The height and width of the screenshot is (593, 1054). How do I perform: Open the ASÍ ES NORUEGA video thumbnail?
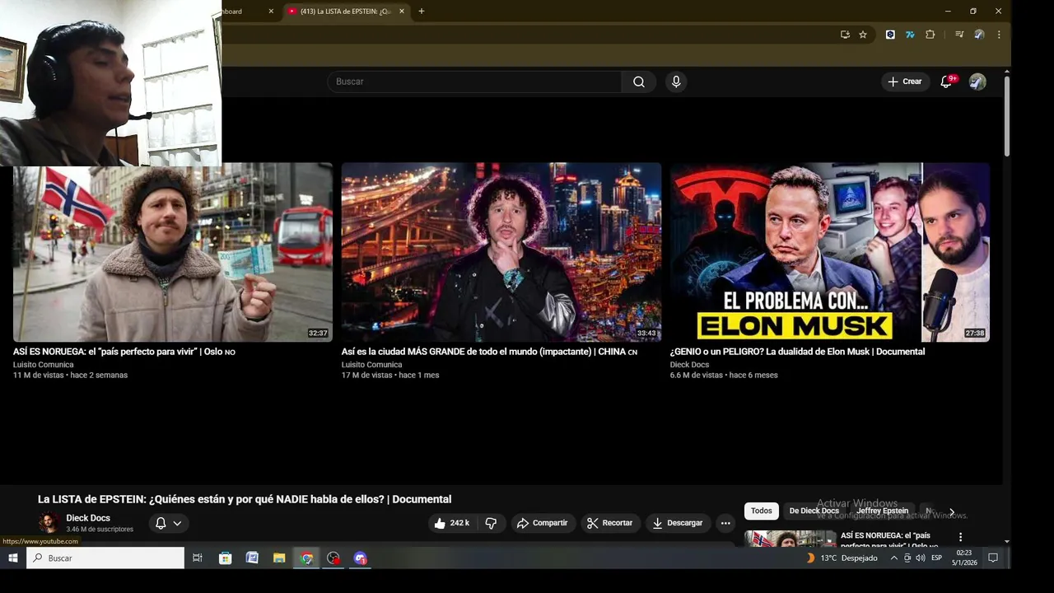point(173,252)
